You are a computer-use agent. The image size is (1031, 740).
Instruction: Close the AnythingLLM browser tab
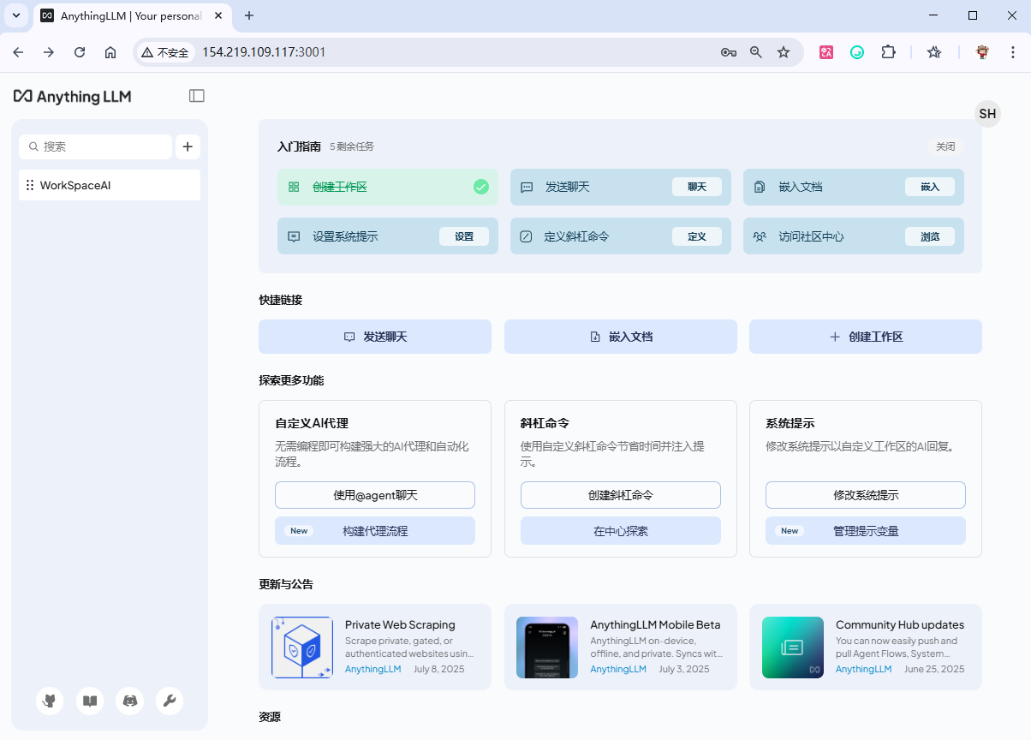pyautogui.click(x=218, y=15)
